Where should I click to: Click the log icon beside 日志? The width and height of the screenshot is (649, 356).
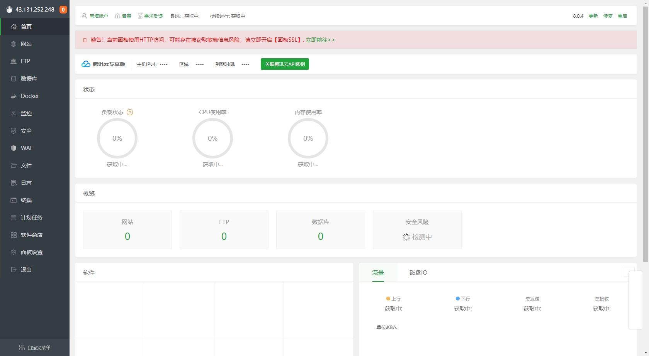pyautogui.click(x=14, y=183)
